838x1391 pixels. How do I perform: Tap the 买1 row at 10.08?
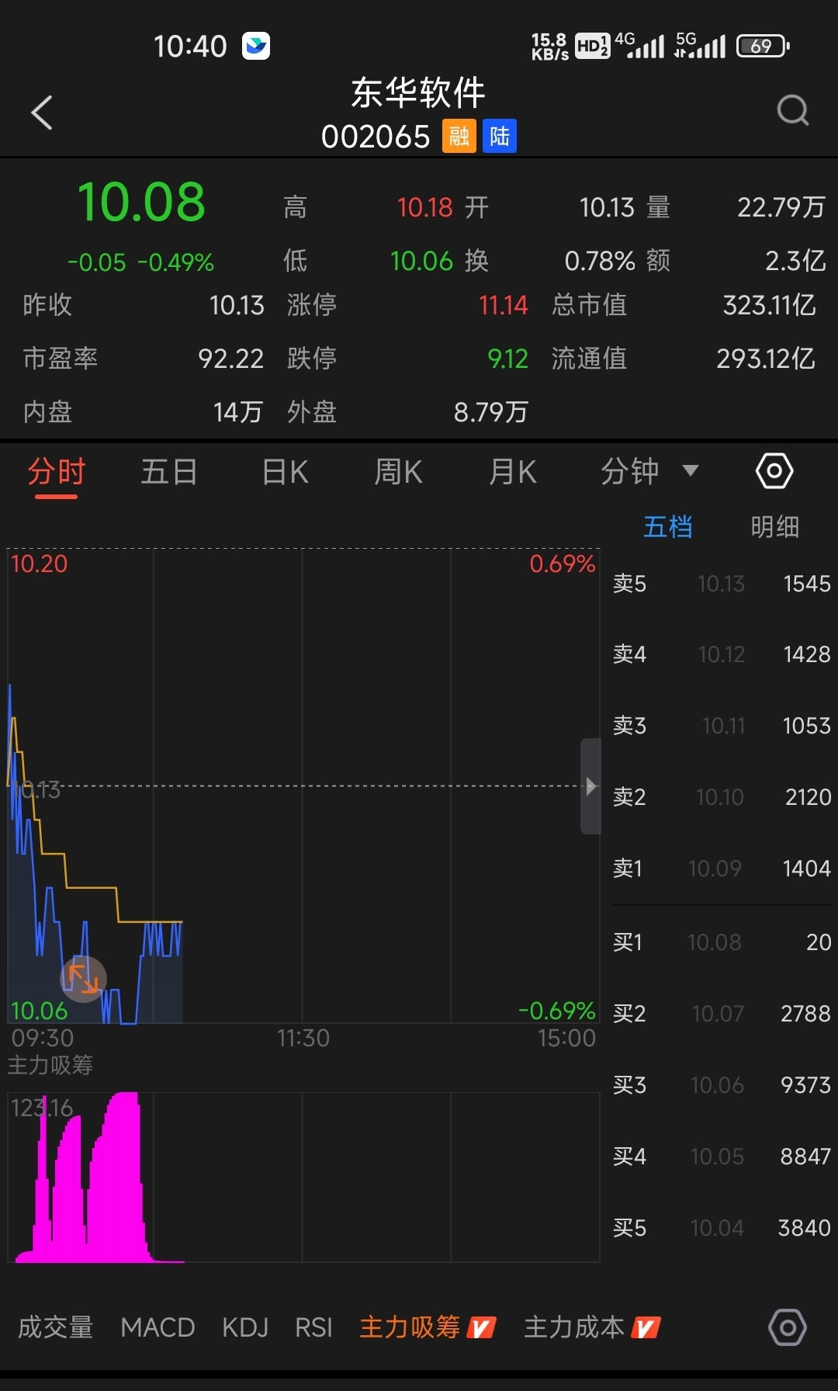(722, 942)
